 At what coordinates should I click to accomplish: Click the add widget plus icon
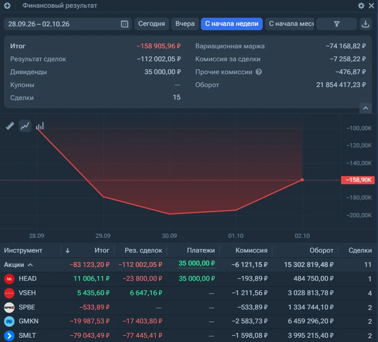click(x=7, y=6)
